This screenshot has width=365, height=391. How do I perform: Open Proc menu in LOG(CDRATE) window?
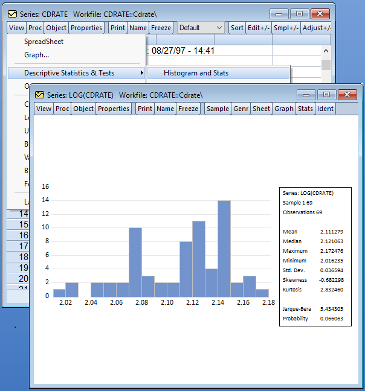click(x=63, y=109)
